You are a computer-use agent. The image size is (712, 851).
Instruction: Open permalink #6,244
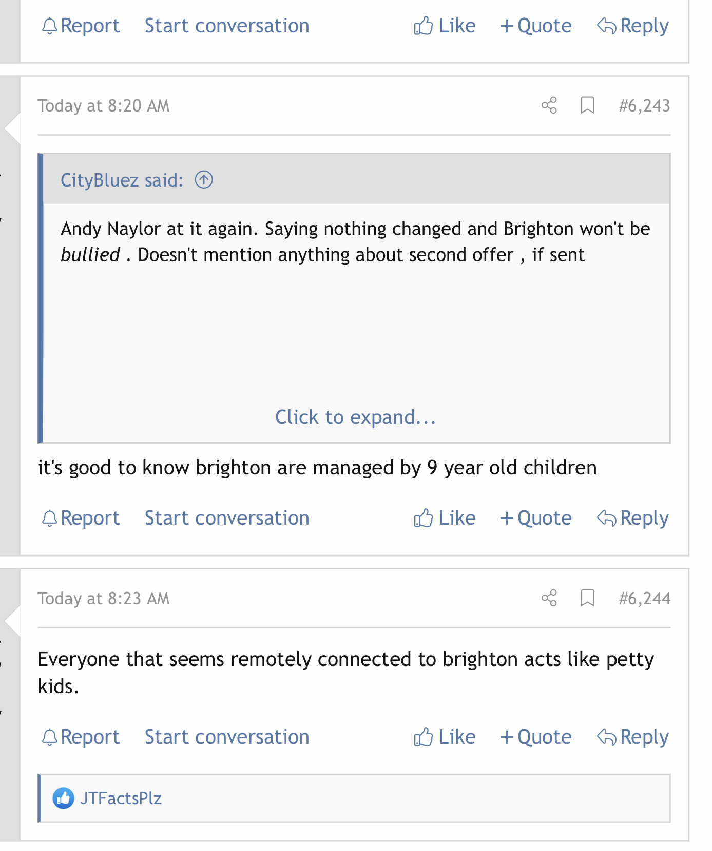(x=644, y=598)
